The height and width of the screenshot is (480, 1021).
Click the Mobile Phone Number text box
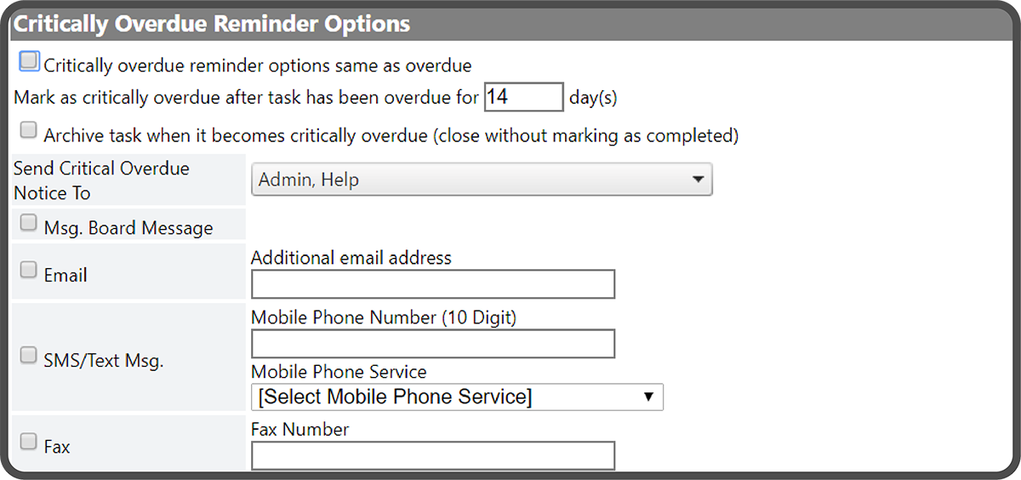[432, 344]
